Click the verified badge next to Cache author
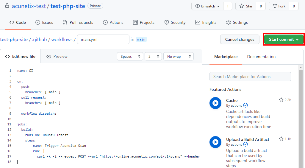 [246, 105]
